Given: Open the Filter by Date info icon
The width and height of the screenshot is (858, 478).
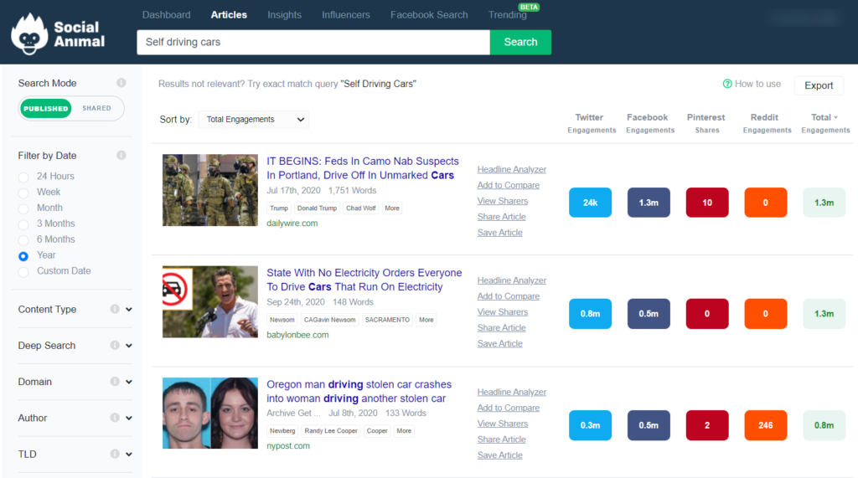Looking at the screenshot, I should coord(121,156).
